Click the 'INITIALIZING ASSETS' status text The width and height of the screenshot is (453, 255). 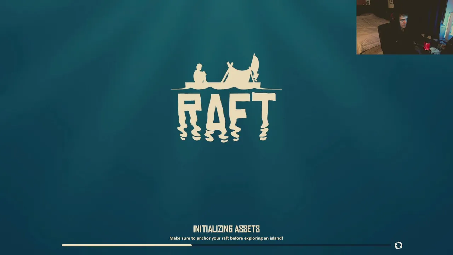(226, 229)
